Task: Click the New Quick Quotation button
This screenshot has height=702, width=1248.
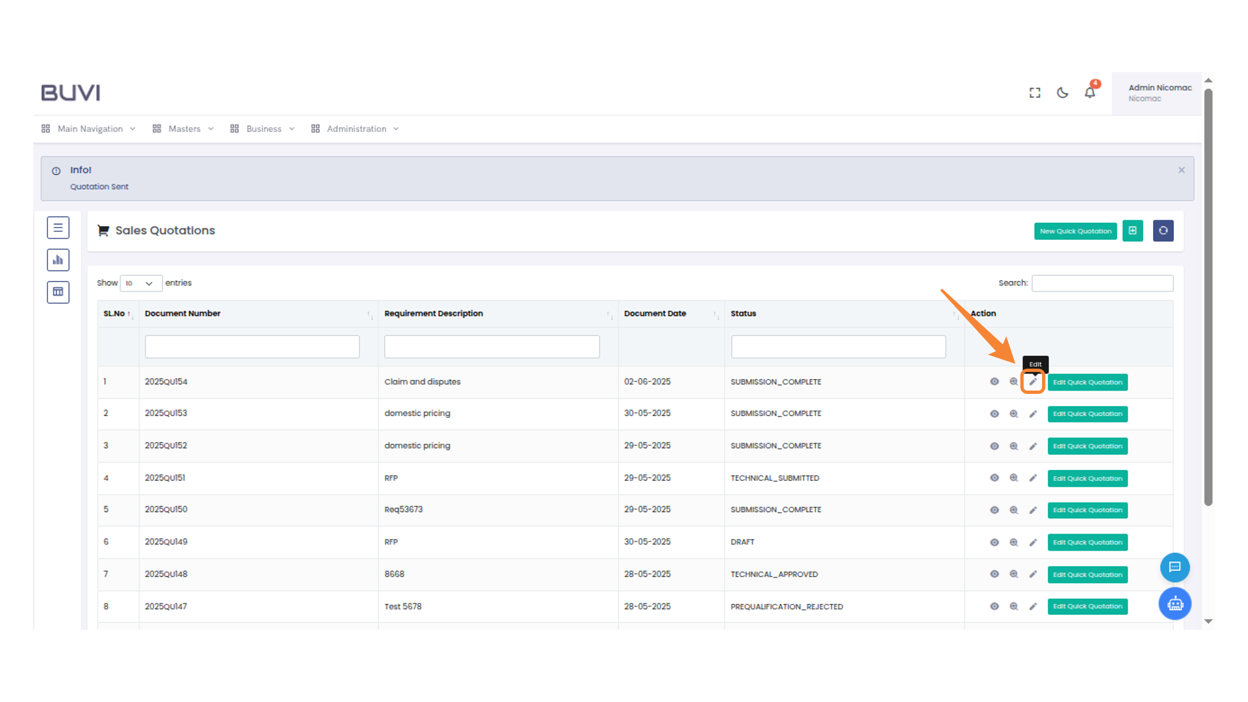Action: pos(1075,231)
